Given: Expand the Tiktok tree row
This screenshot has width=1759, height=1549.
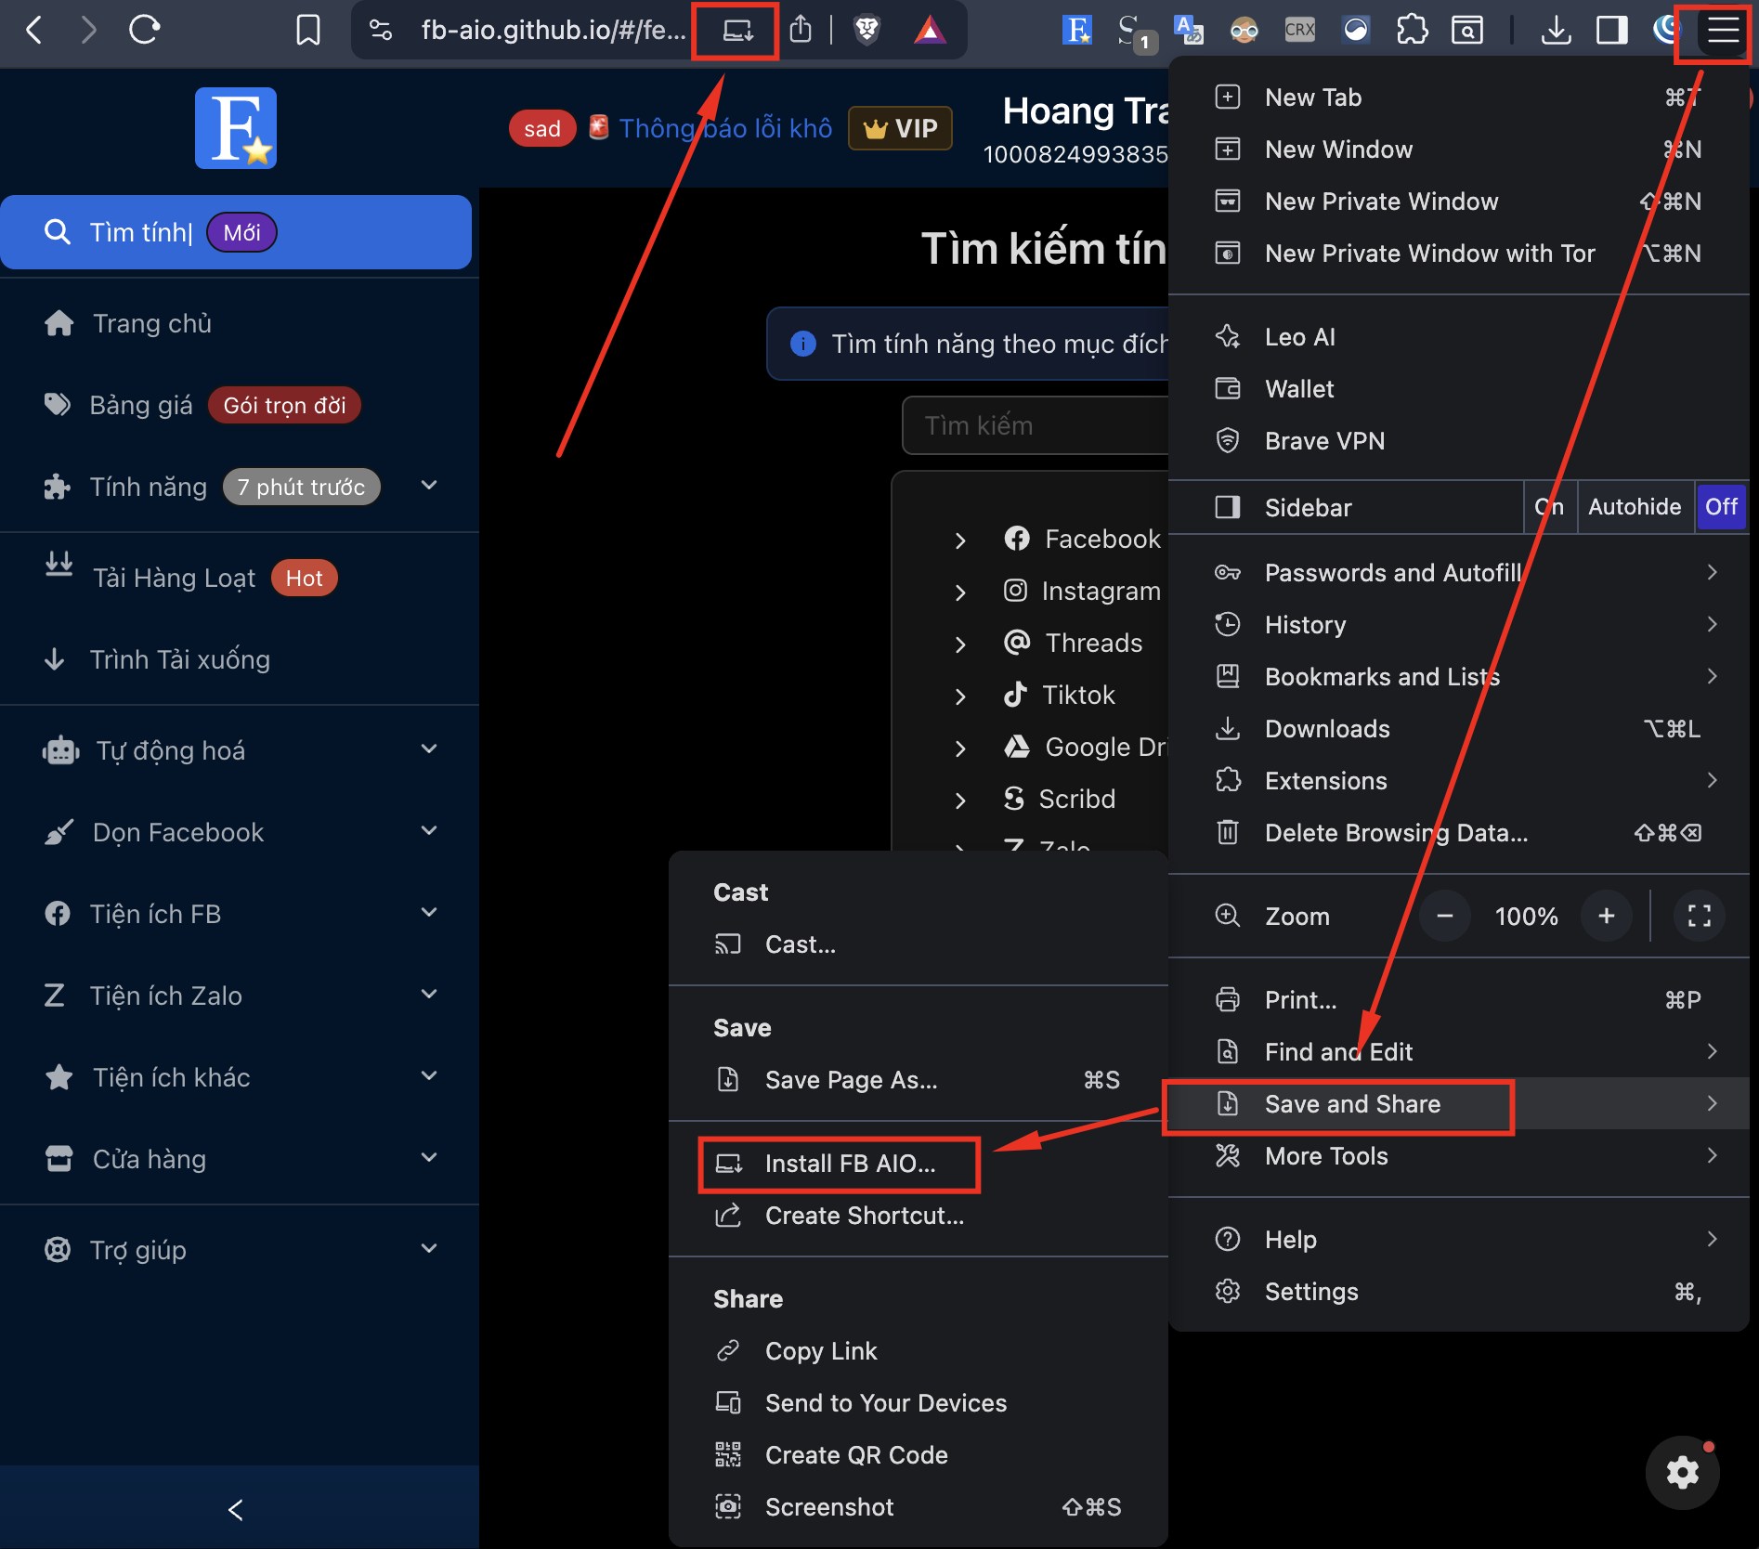Looking at the screenshot, I should click(960, 696).
